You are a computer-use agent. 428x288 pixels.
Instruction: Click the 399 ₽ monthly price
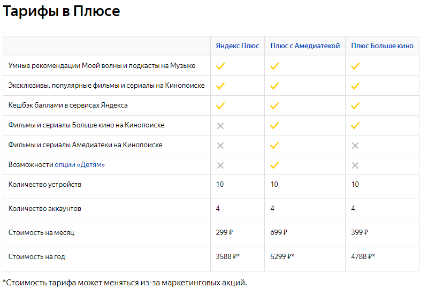coord(360,233)
